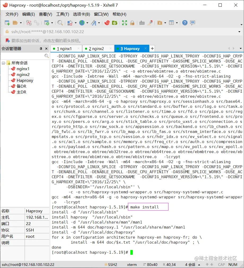244x268 pixels.
Task: Click the color scheme toolbar icon
Action: [70, 23]
